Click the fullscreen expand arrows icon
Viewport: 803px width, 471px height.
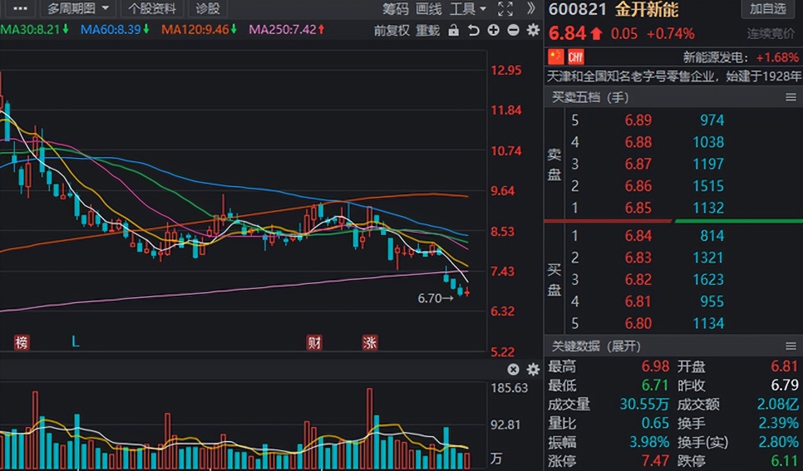[505, 9]
